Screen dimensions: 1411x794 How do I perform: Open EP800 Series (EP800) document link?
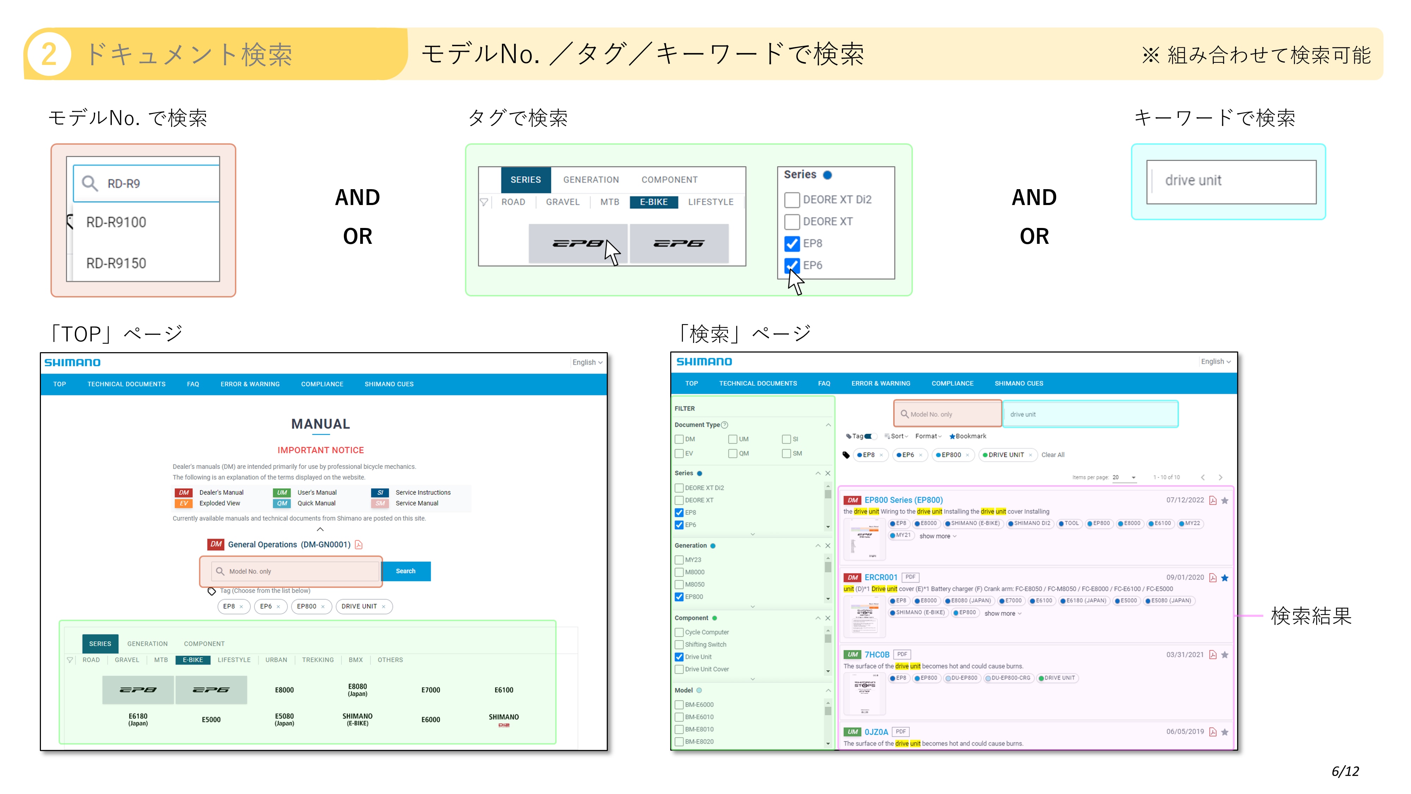(x=903, y=500)
